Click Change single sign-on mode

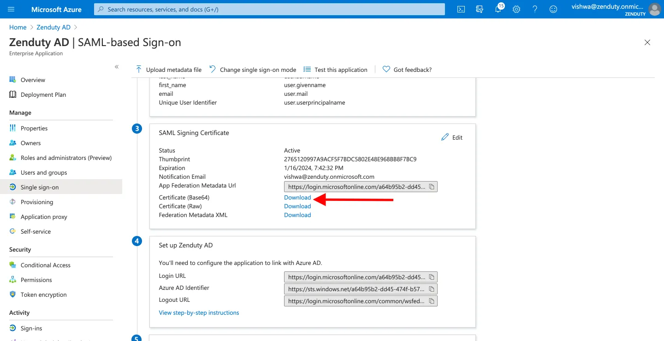(x=253, y=70)
